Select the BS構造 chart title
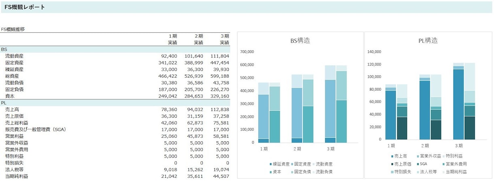 tap(300, 40)
